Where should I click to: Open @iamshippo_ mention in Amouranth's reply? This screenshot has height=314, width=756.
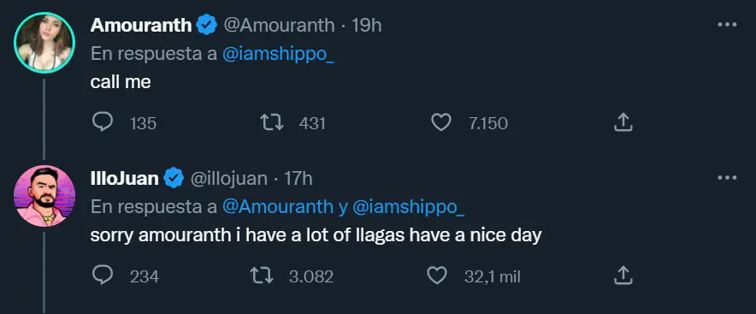click(x=278, y=54)
